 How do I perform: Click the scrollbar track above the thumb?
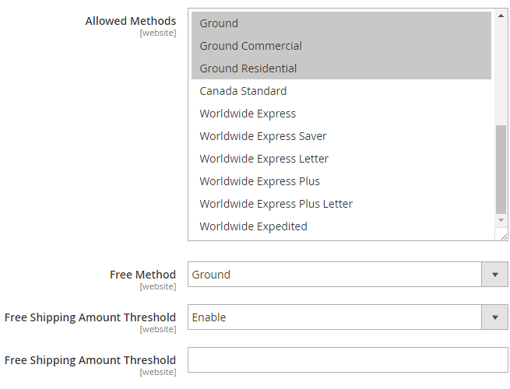click(x=501, y=70)
